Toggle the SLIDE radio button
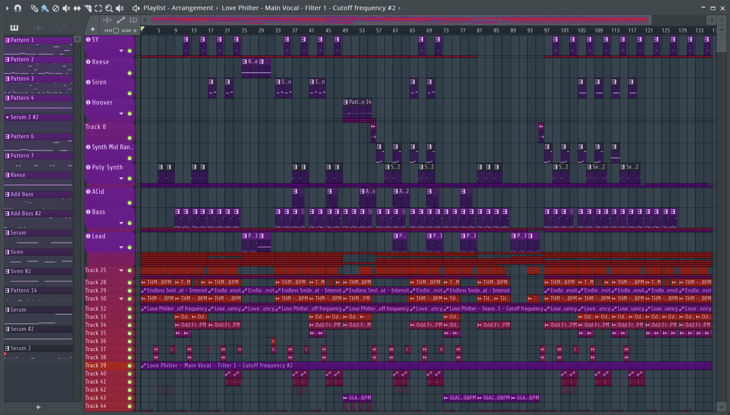Screen dimensions: 730x415 (135, 30)
